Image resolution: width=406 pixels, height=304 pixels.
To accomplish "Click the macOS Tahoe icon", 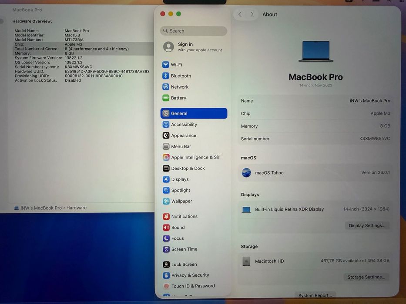I will pos(246,172).
